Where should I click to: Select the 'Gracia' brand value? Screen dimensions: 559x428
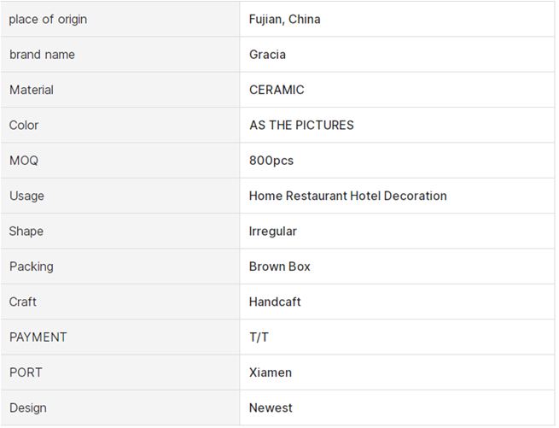(267, 55)
